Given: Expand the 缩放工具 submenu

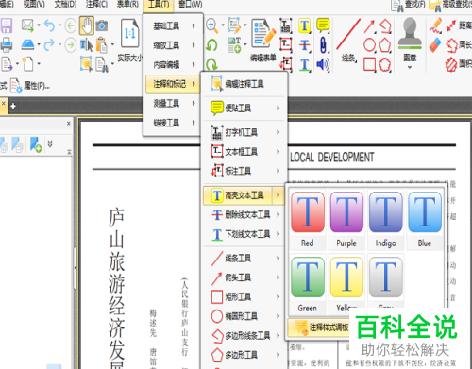Looking at the screenshot, I should (x=173, y=45).
